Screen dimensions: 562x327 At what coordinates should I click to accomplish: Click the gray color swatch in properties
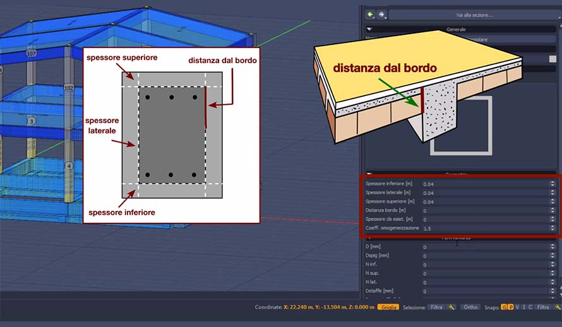pos(553,59)
